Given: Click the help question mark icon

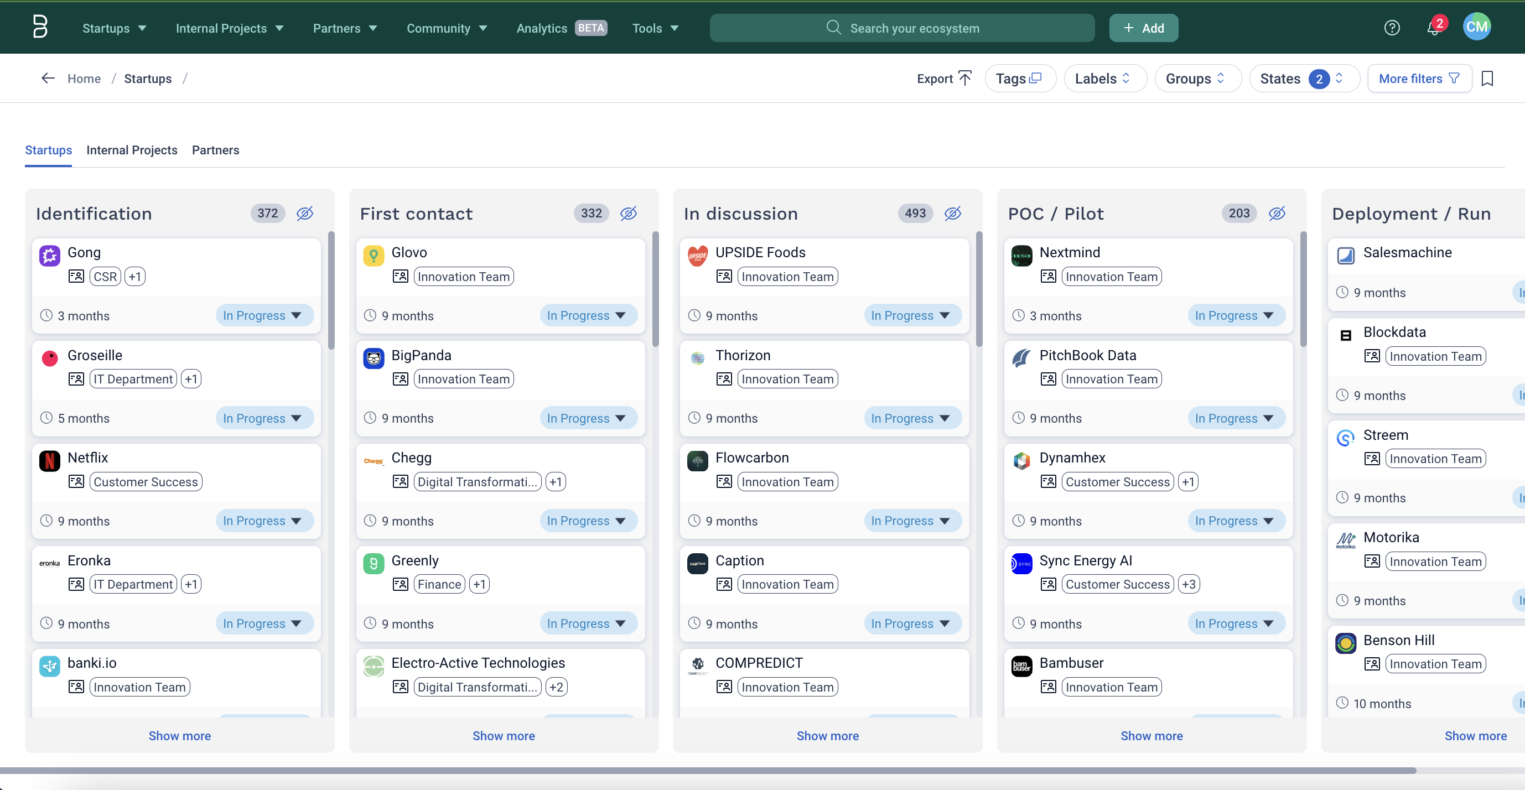Looking at the screenshot, I should pyautogui.click(x=1392, y=28).
